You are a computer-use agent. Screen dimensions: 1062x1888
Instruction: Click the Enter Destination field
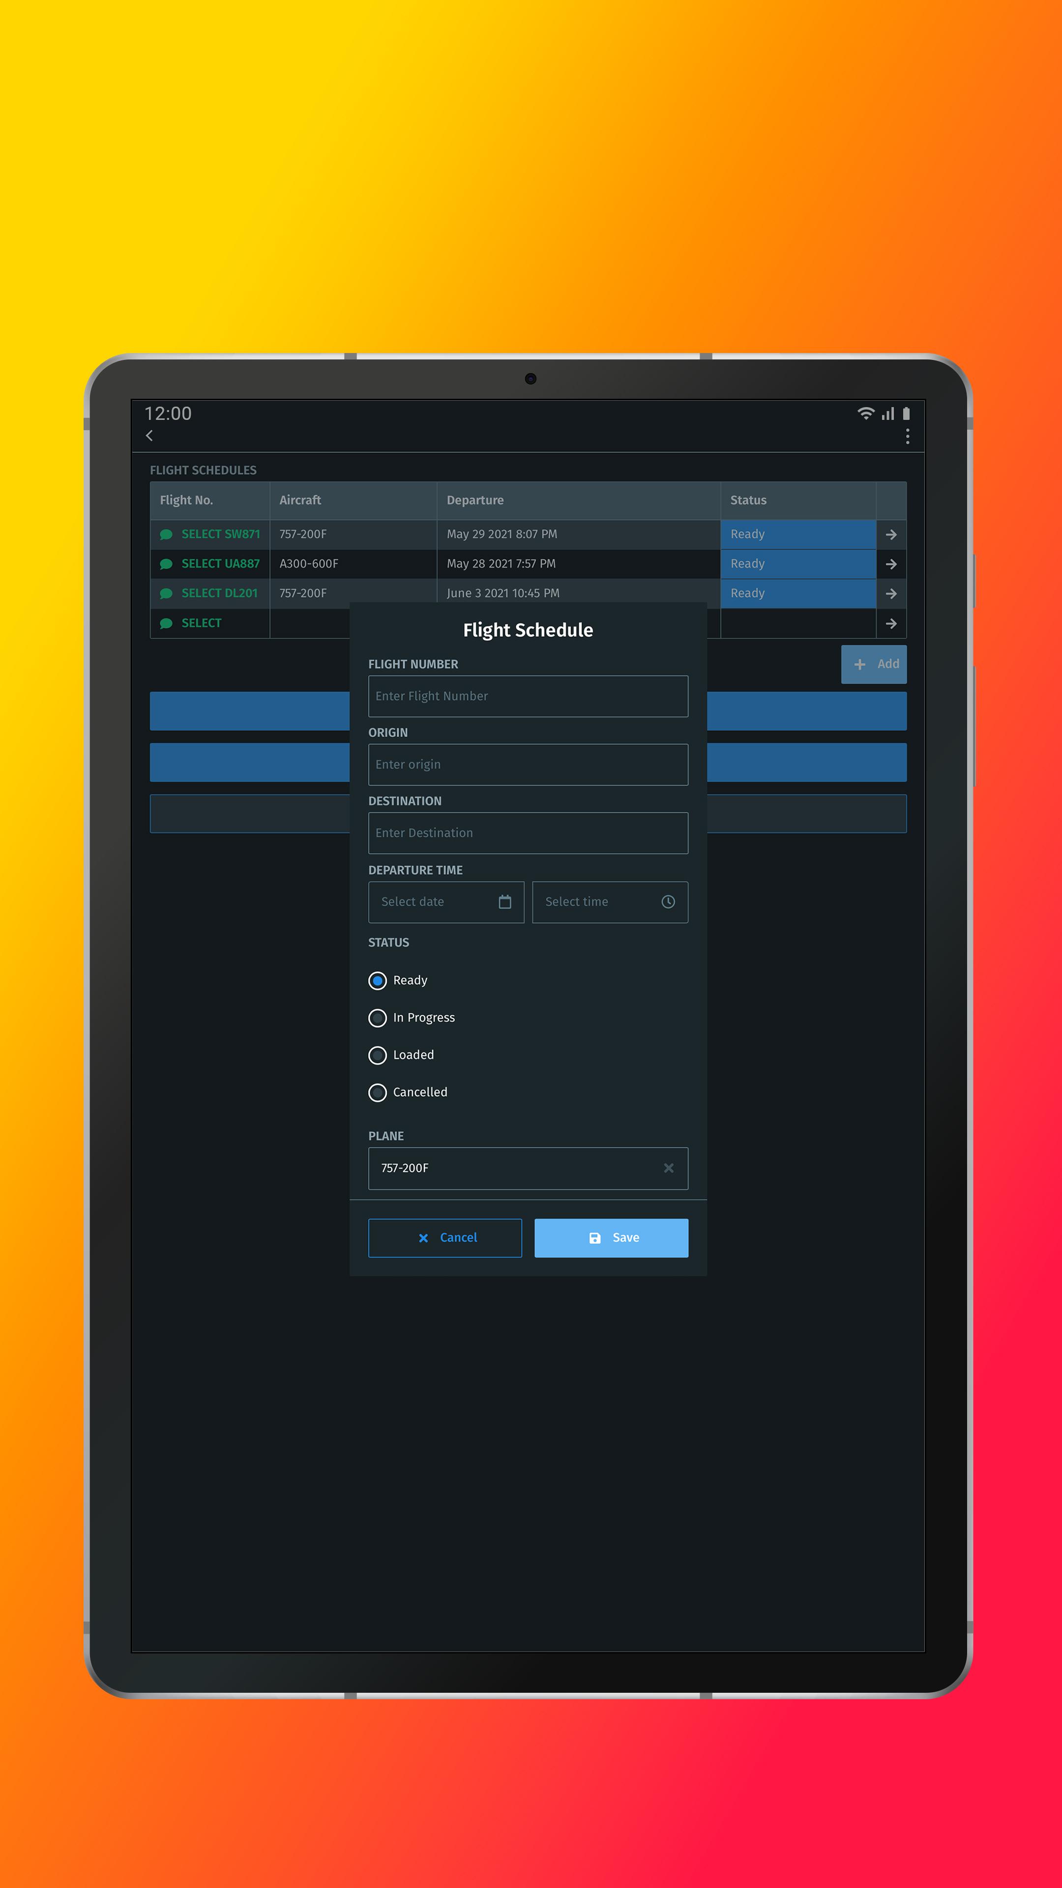pos(528,832)
